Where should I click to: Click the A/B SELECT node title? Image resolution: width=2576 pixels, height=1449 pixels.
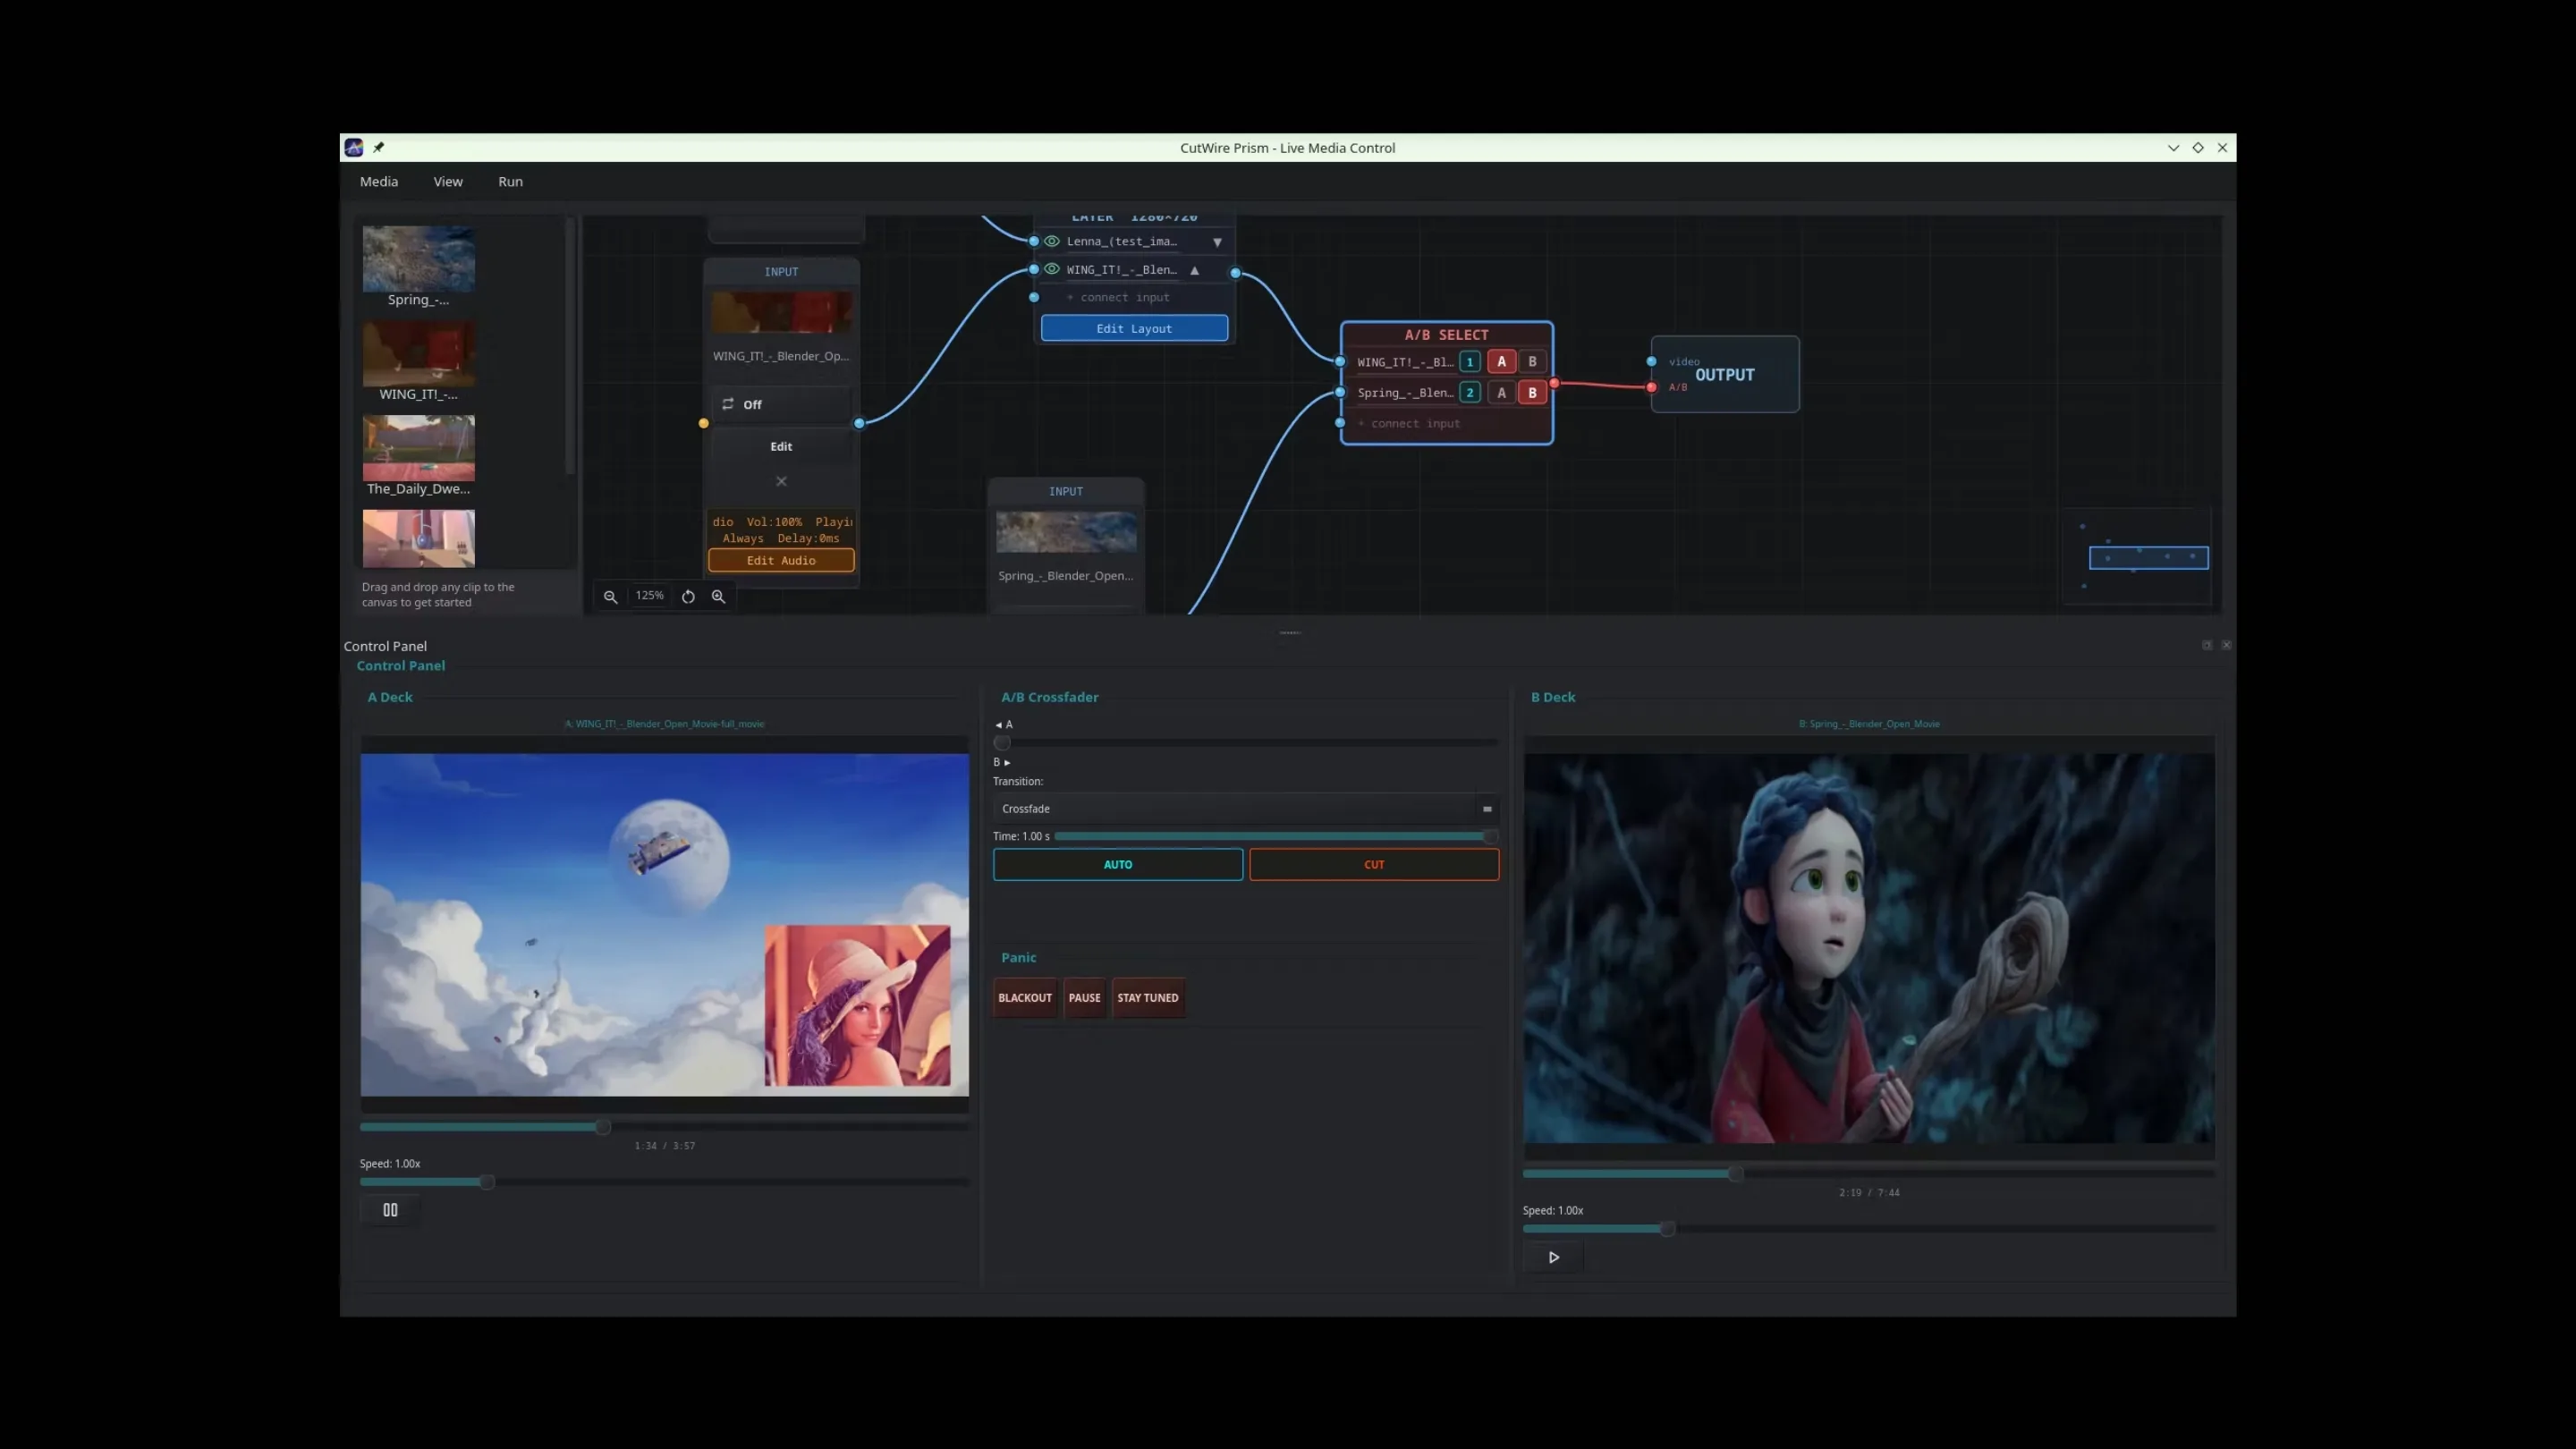1446,335
